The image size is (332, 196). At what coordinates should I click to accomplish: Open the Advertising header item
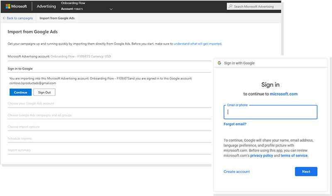pyautogui.click(x=46, y=6)
